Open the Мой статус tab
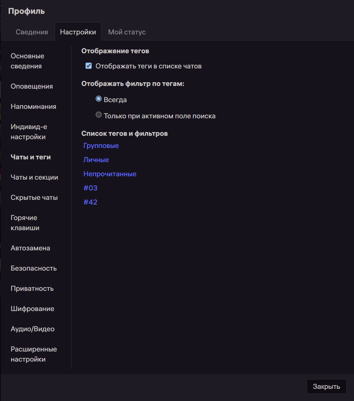 pyautogui.click(x=127, y=32)
